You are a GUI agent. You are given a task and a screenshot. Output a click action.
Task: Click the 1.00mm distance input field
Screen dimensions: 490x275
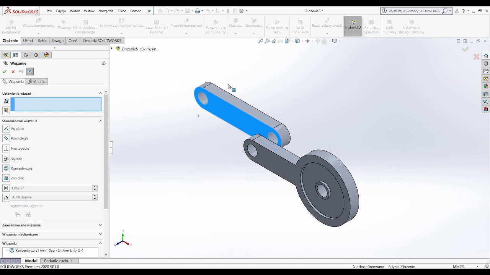point(51,188)
